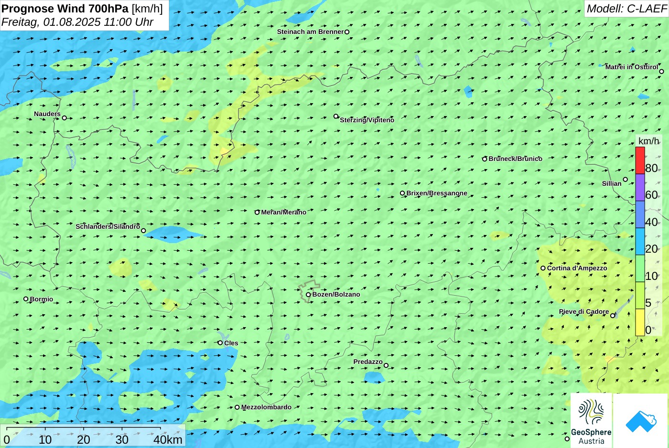
Task: Click the 'Cortina d'Ampezzo' label
Action: 577,268
